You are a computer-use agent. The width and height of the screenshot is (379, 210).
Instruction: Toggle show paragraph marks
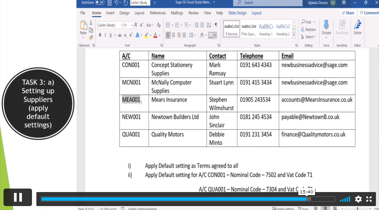[216, 25]
